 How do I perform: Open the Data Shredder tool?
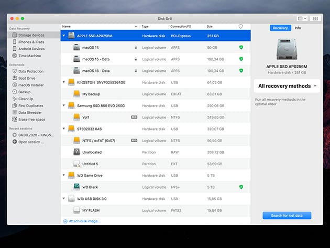click(x=29, y=112)
